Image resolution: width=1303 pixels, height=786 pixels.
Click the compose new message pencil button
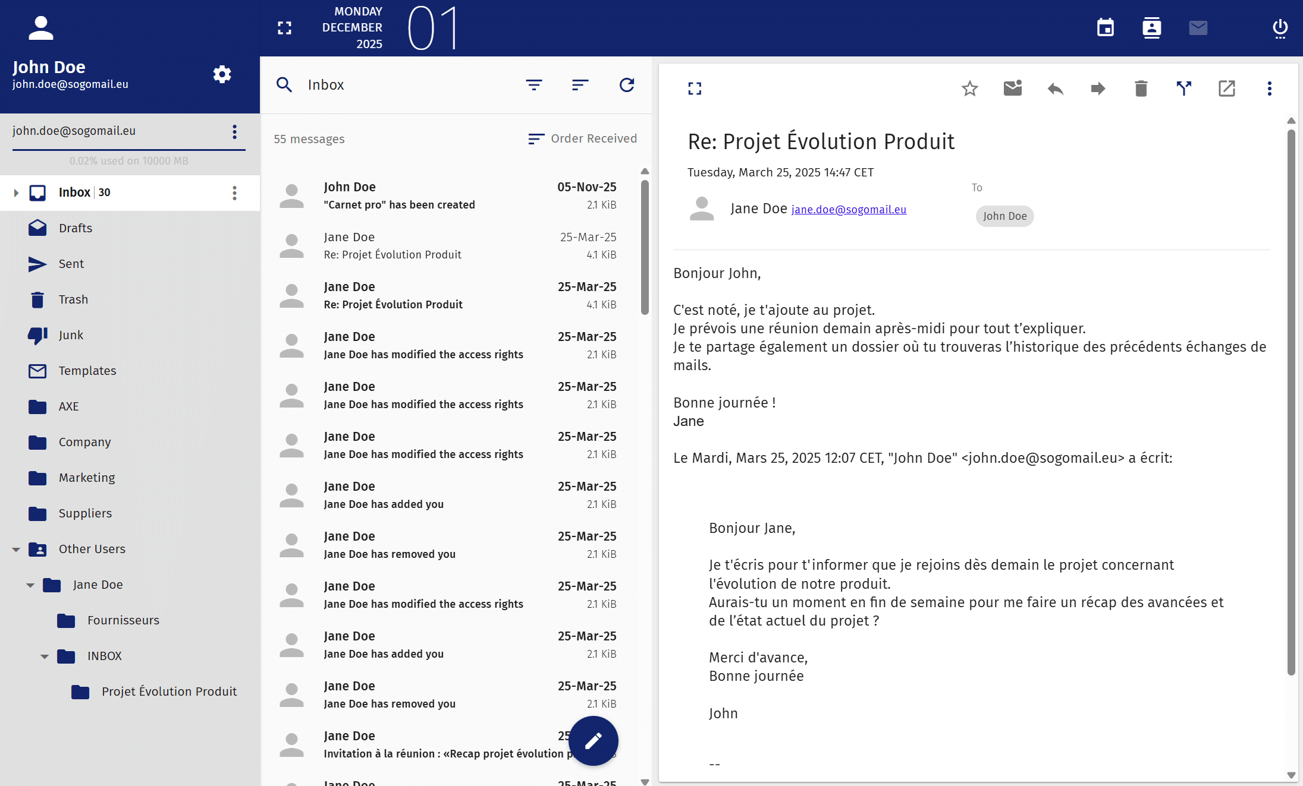point(593,740)
